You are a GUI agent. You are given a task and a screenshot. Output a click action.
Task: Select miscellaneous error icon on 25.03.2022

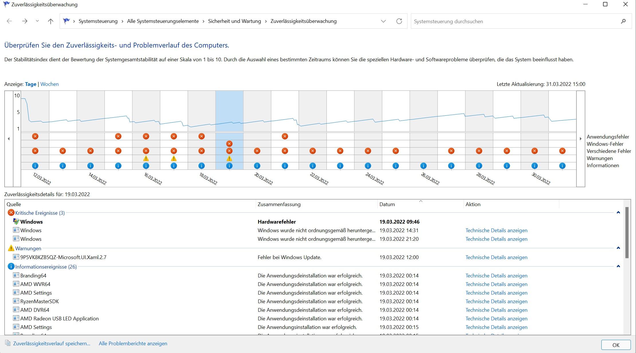(395, 151)
